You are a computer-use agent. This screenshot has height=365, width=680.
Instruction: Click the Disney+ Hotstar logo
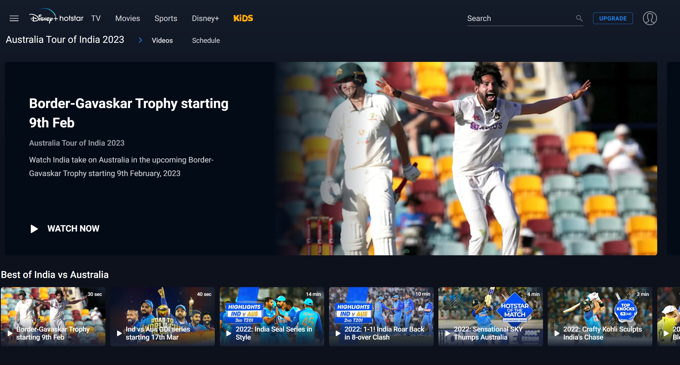(x=56, y=18)
